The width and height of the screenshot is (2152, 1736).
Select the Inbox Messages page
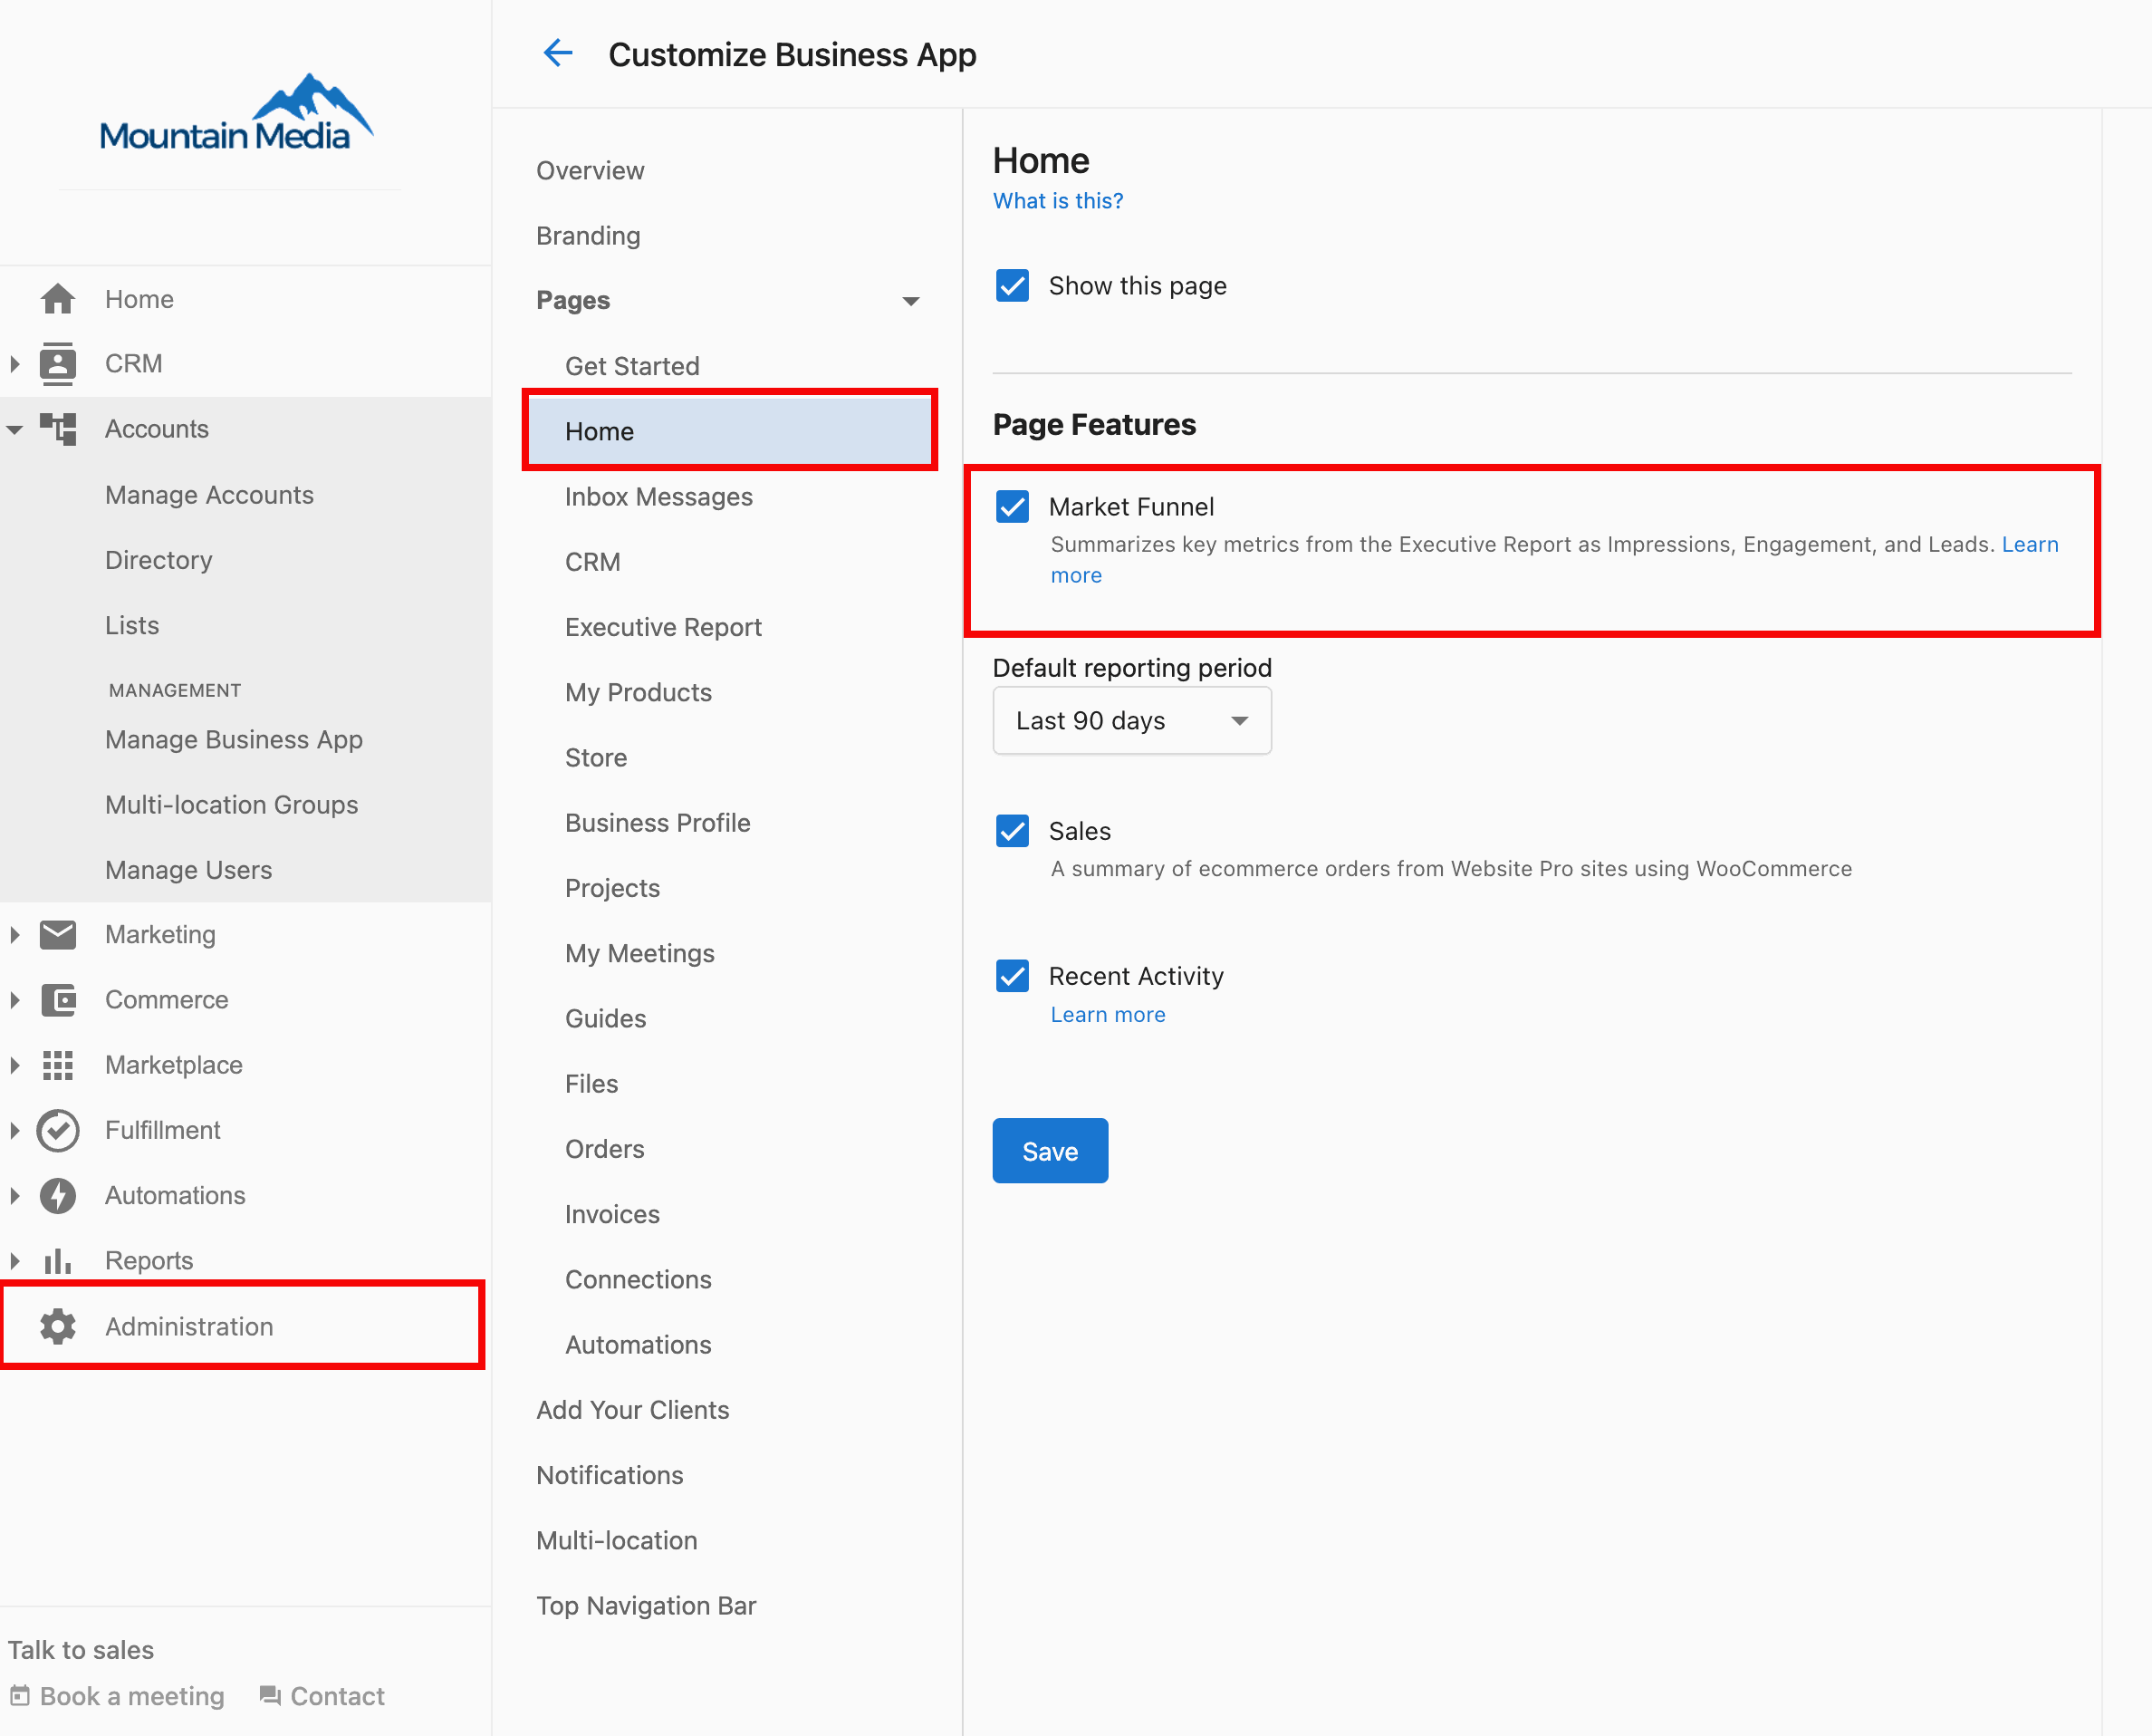[x=658, y=496]
